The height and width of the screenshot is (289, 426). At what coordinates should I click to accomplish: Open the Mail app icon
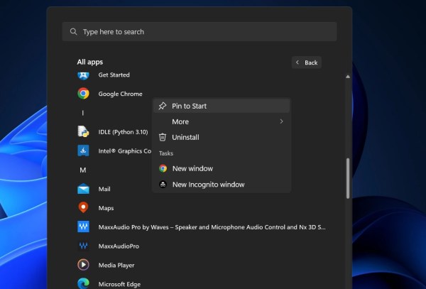pyautogui.click(x=83, y=189)
